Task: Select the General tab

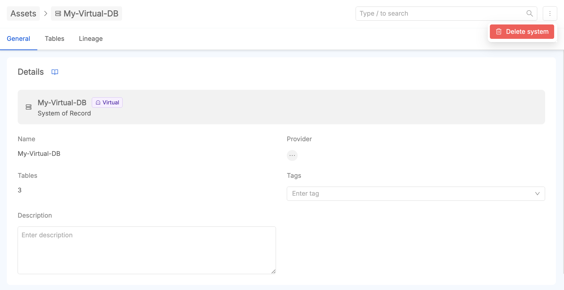Action: (18, 39)
